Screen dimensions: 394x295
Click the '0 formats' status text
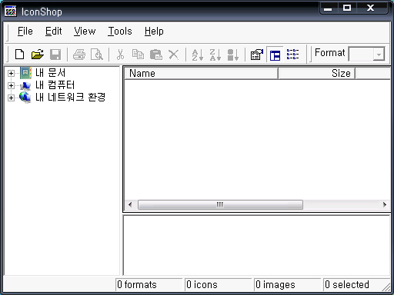pos(137,285)
